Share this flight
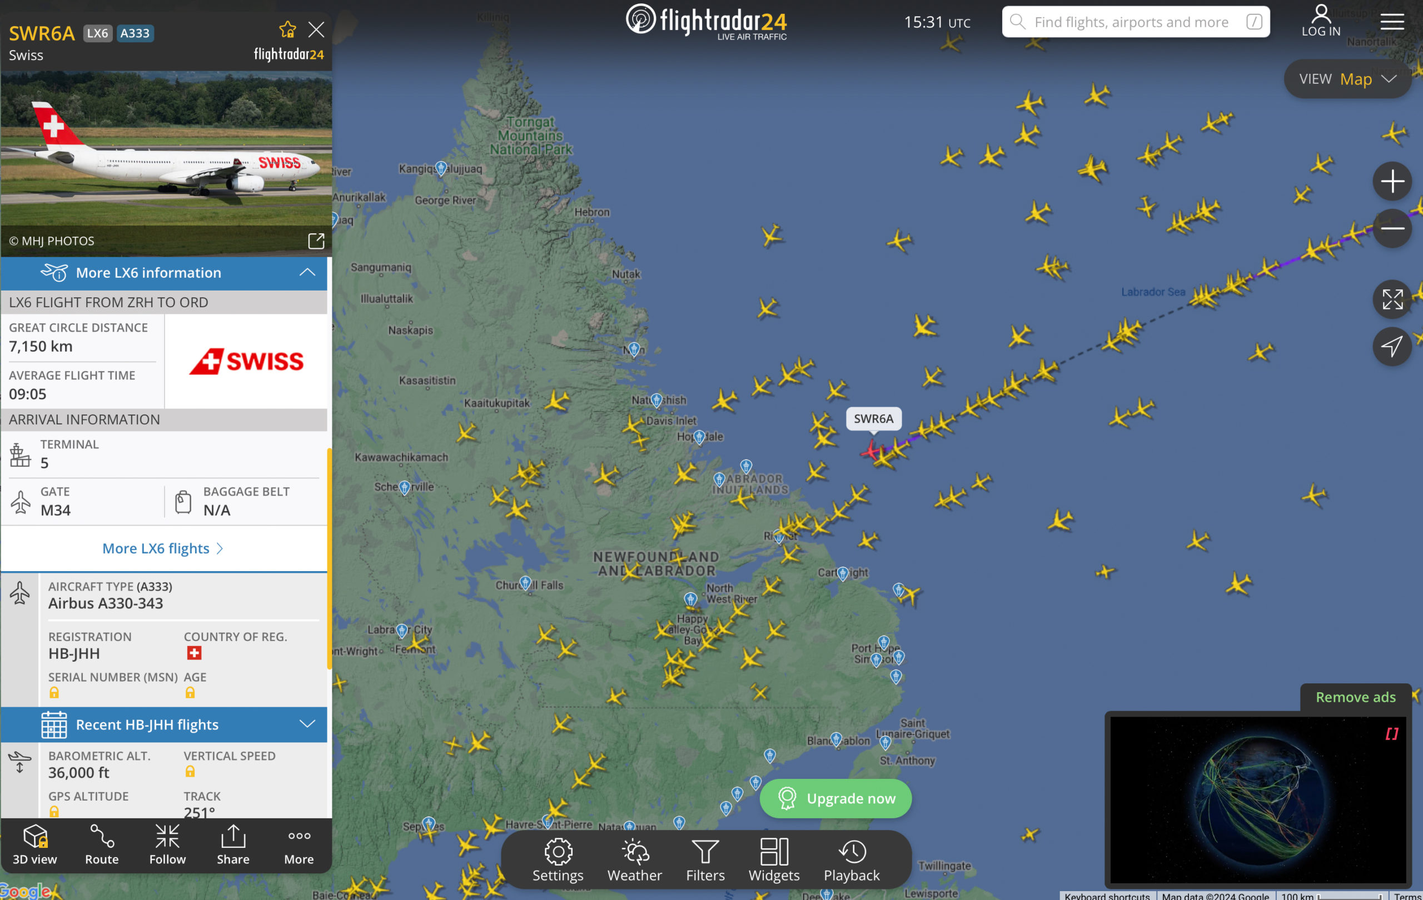Image resolution: width=1423 pixels, height=900 pixels. [x=233, y=845]
